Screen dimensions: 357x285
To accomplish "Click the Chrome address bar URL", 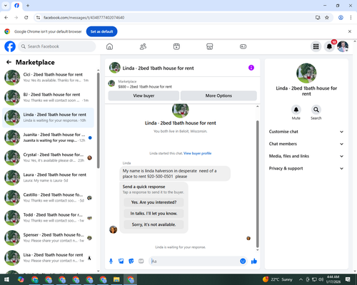I will 84,18.
